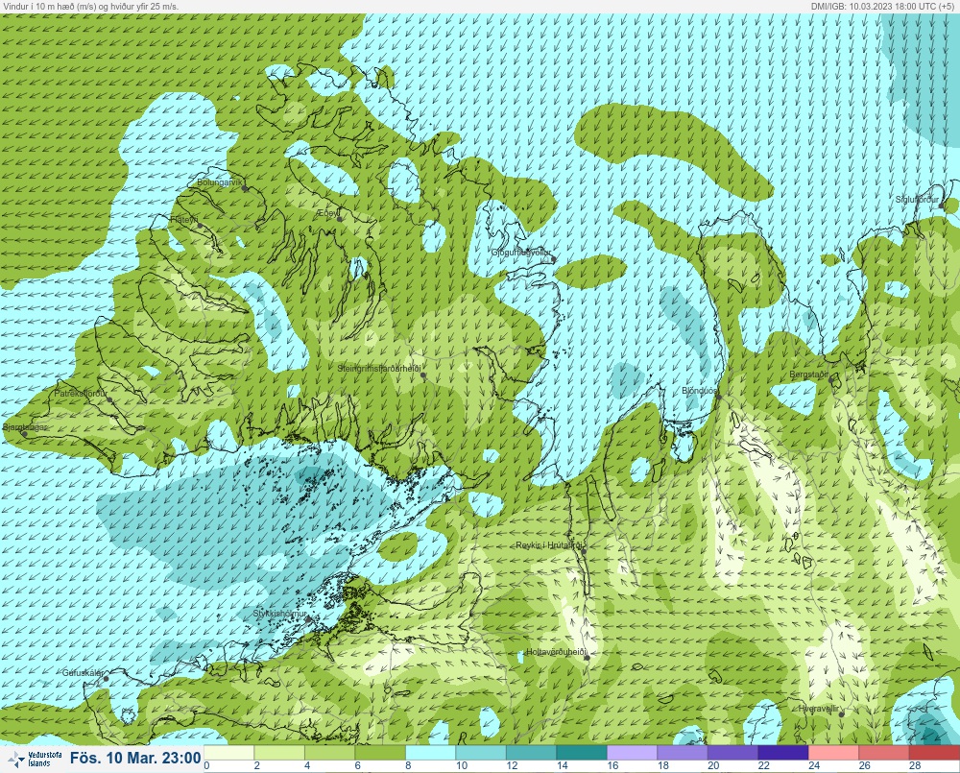Click the legend scale value '24'
This screenshot has height=773, width=960.
click(814, 765)
